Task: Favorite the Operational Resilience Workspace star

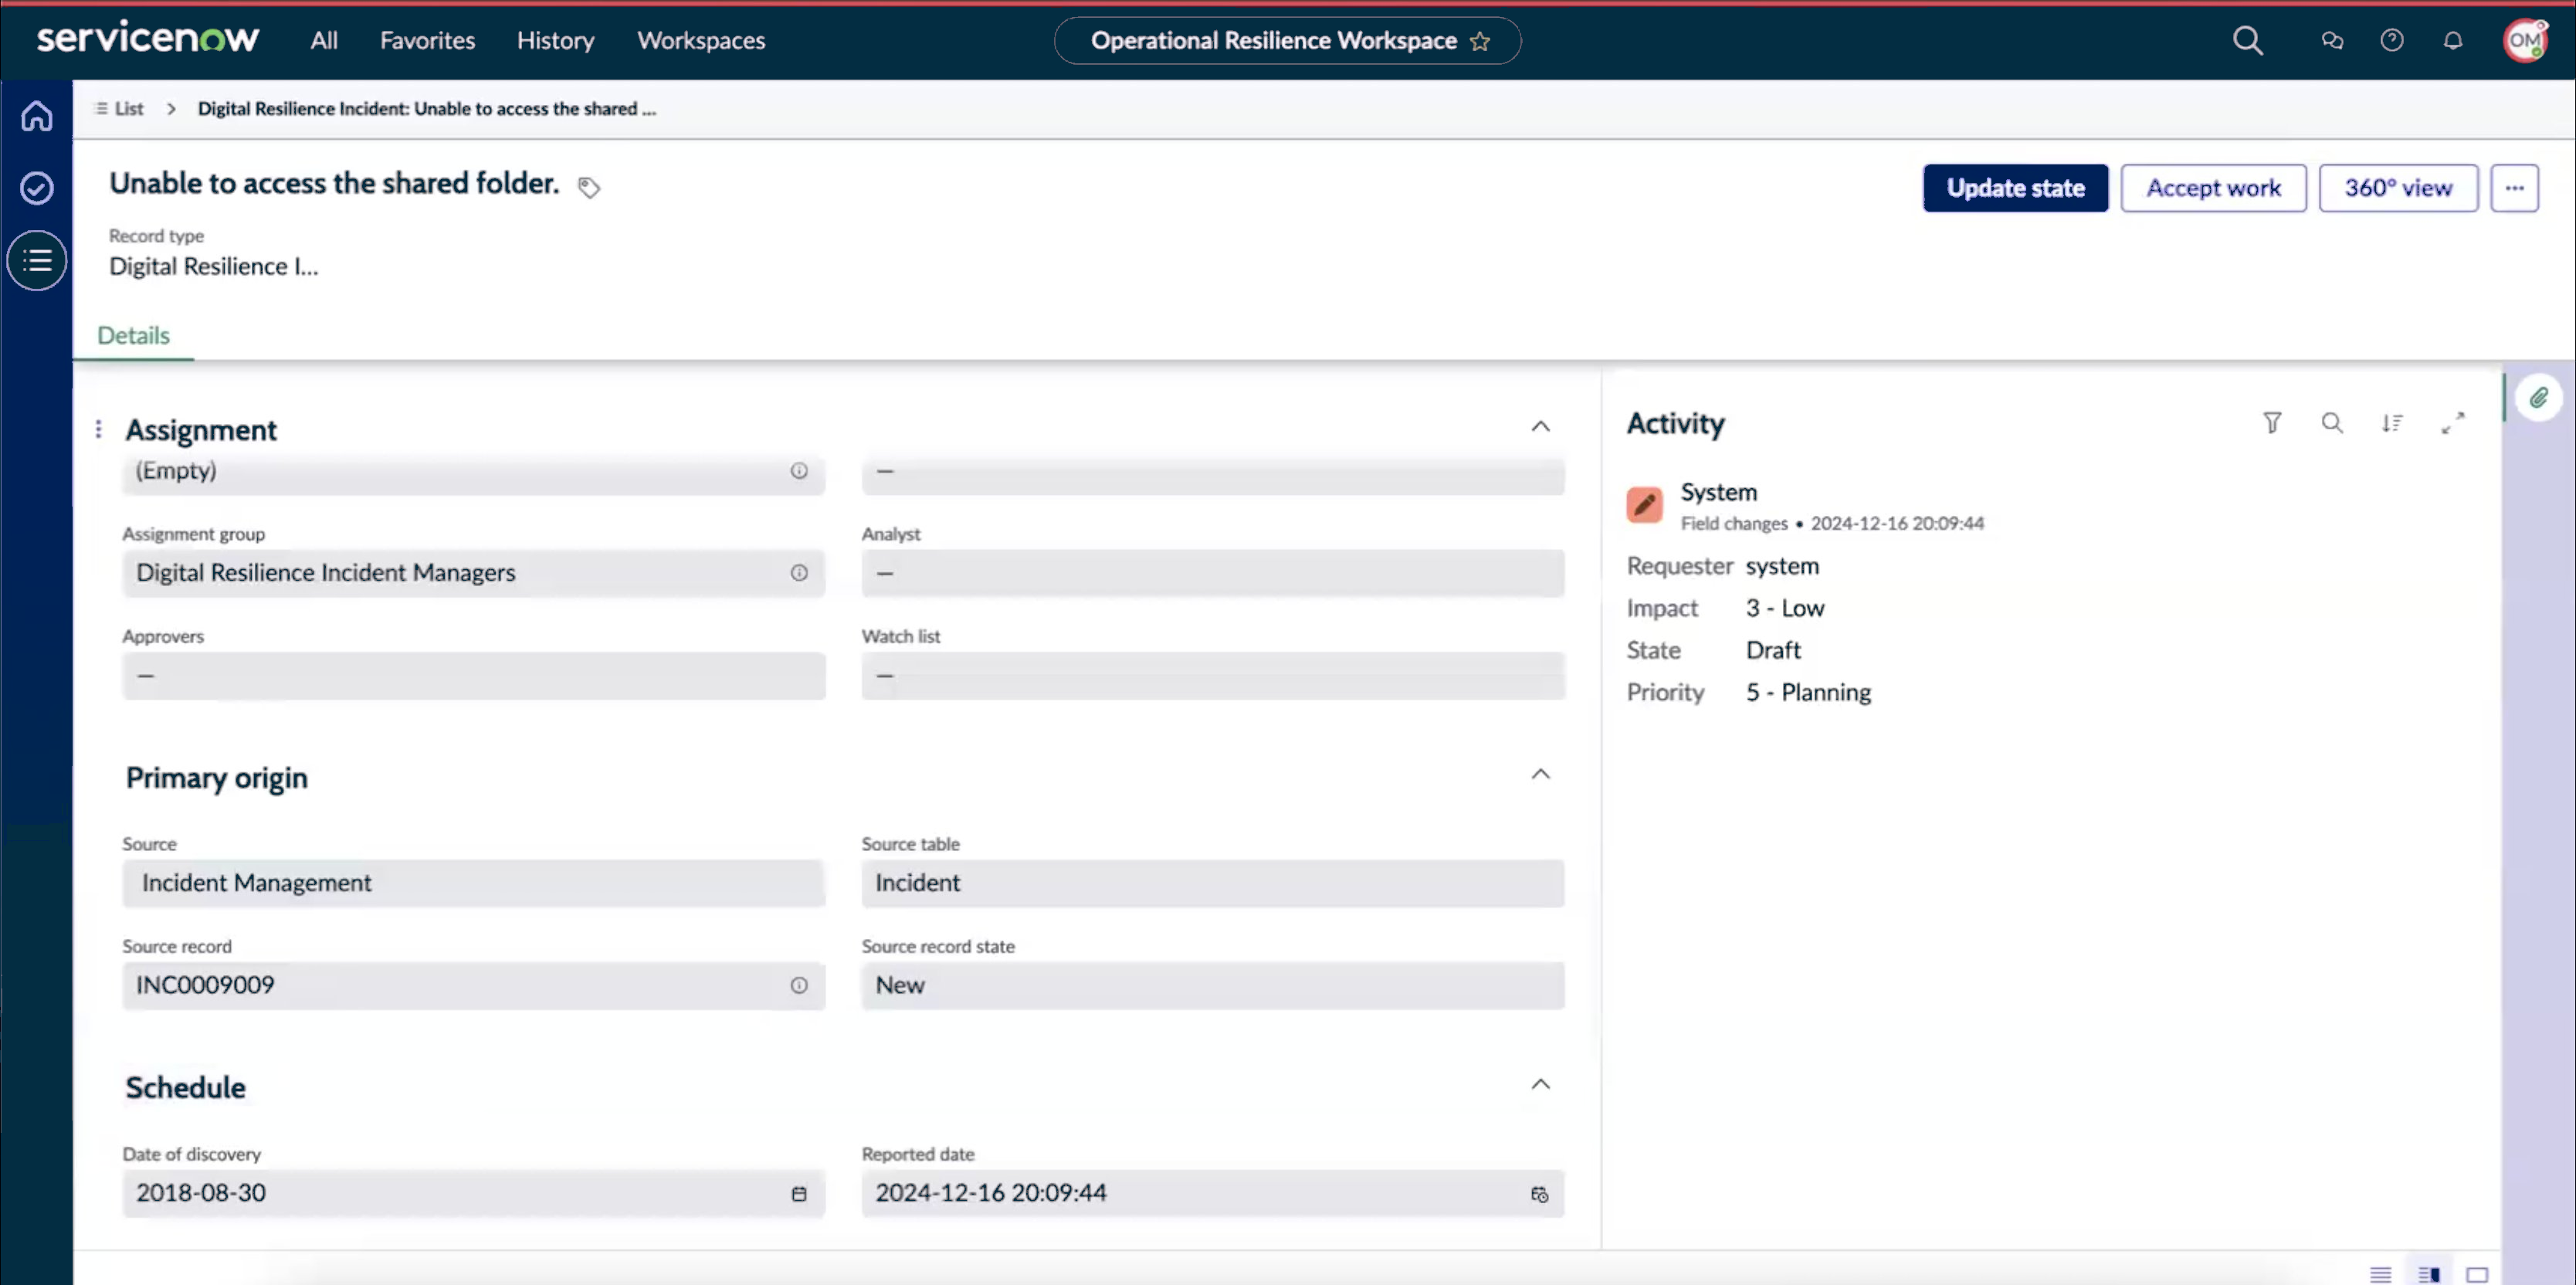Action: coord(1480,41)
